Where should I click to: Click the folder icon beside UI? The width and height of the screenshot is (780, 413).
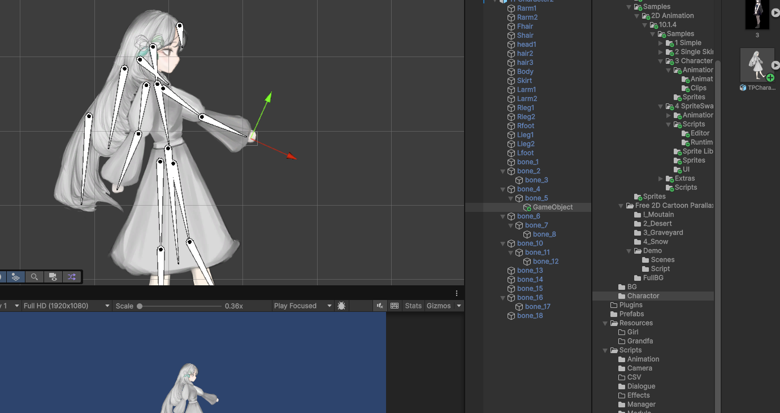pos(678,169)
